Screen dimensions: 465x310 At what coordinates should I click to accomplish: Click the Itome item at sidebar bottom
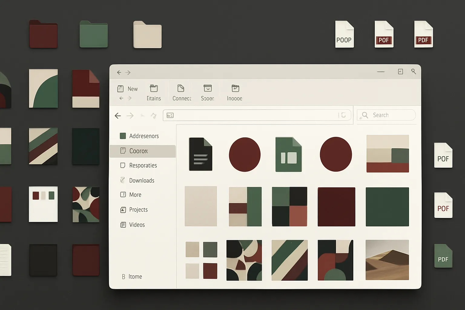point(132,276)
